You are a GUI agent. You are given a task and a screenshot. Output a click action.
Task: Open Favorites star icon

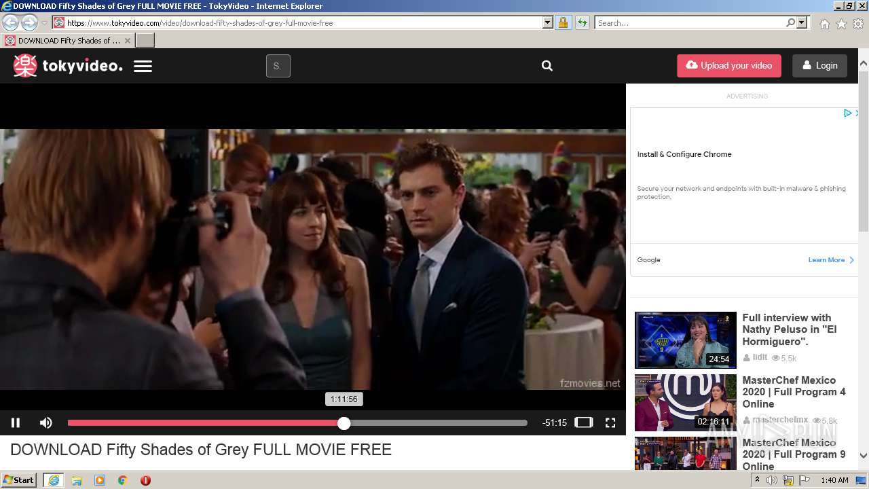841,24
